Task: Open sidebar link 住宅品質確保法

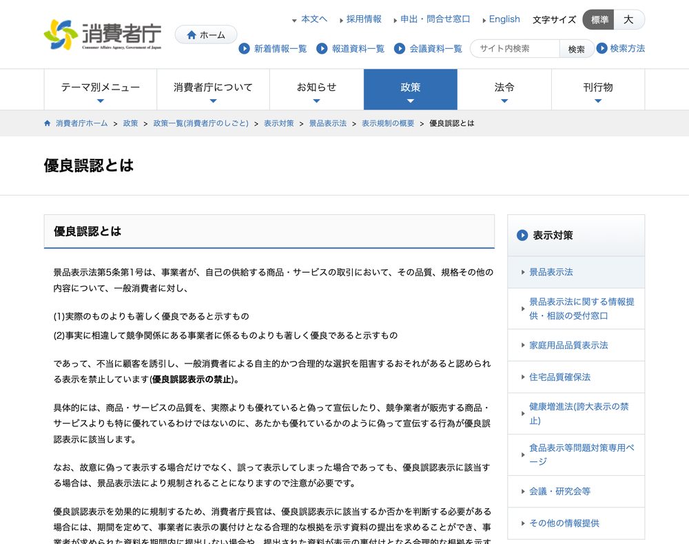Action: [559, 377]
